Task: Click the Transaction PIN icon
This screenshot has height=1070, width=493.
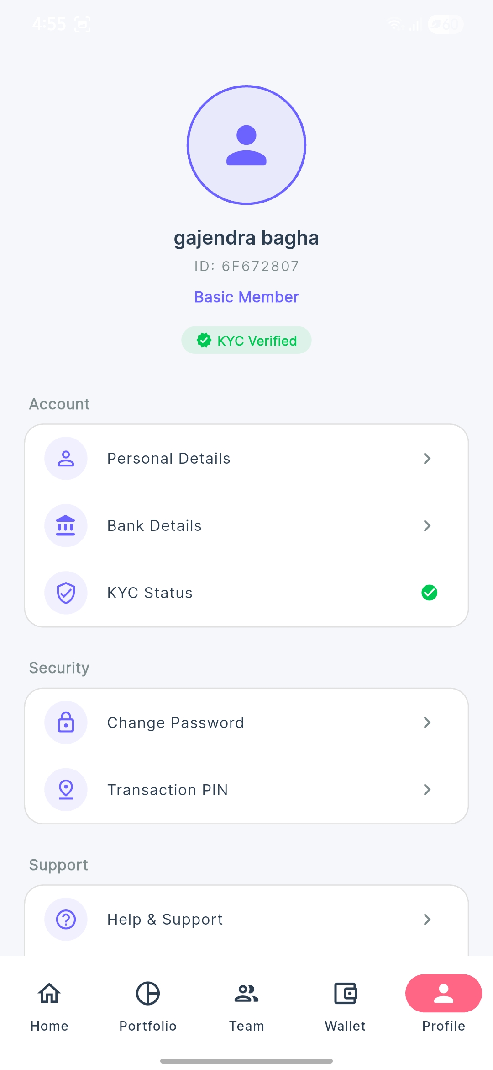Action: pos(66,790)
